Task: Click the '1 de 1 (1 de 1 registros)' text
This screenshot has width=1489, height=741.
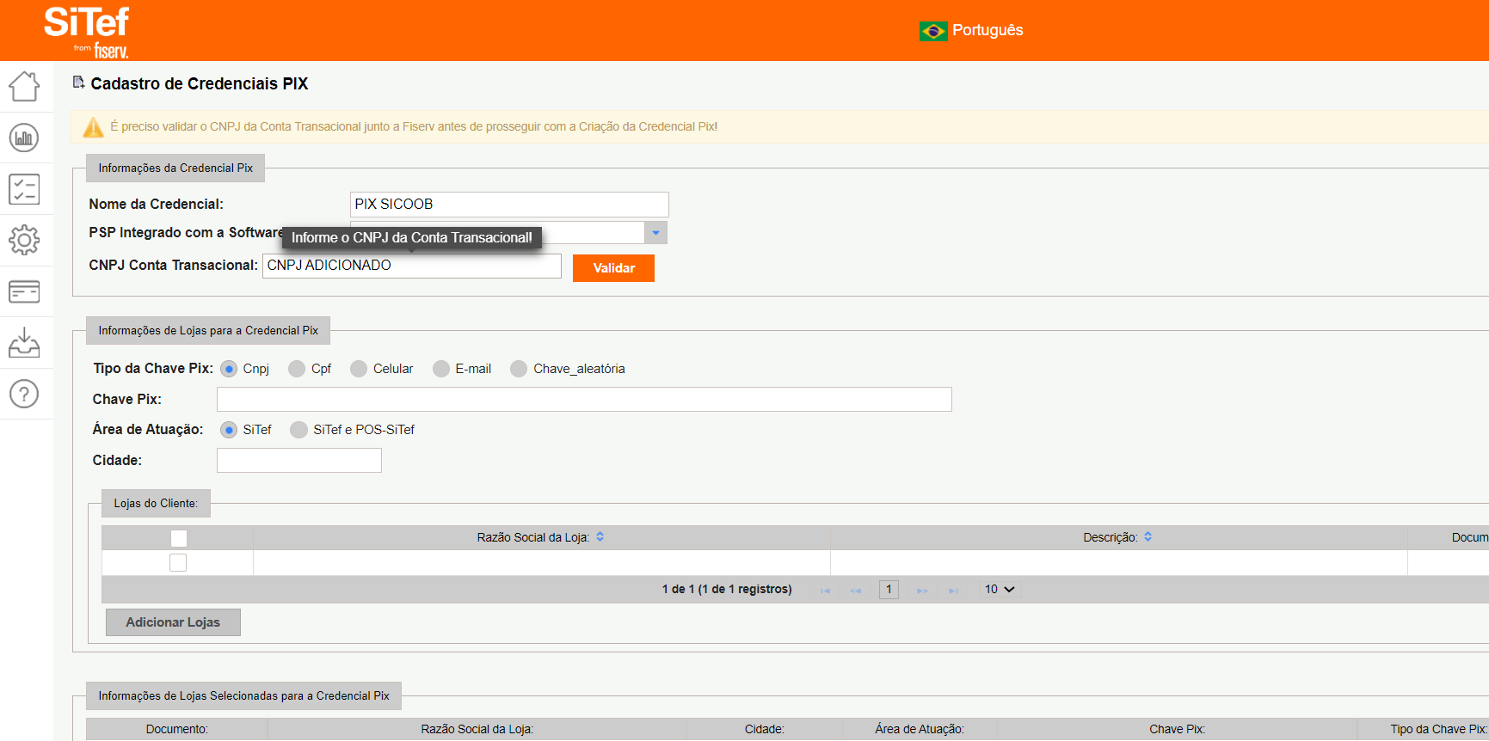Action: click(x=727, y=590)
